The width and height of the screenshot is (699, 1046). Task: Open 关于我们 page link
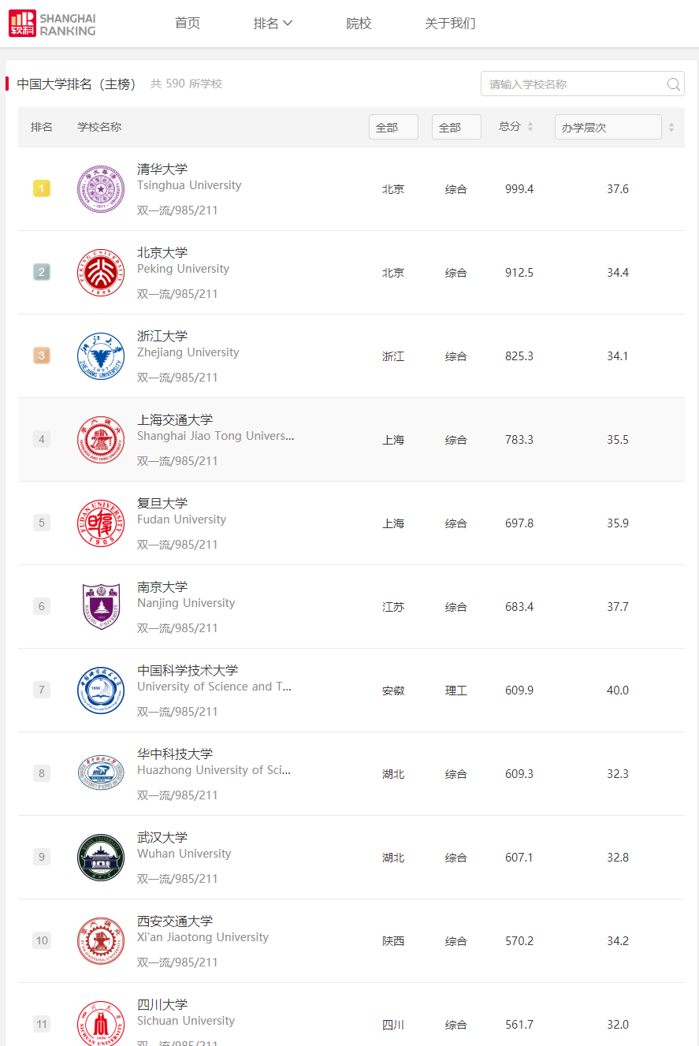(450, 24)
